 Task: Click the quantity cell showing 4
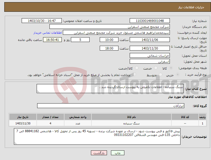(x=50, y=123)
